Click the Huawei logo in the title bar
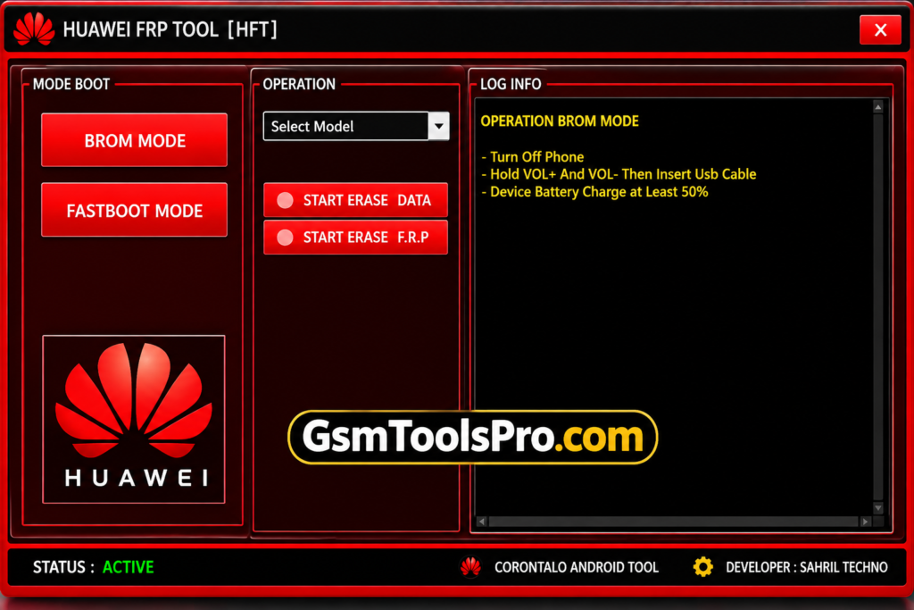 [x=34, y=29]
